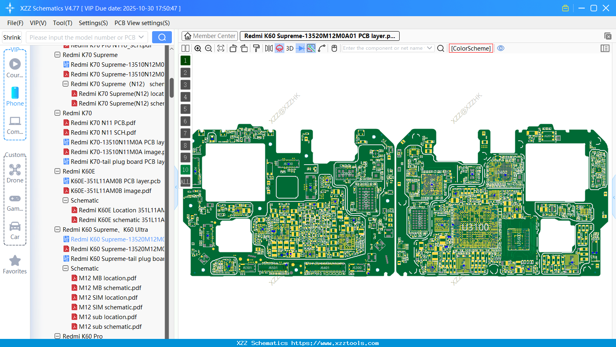Collapse the Redmi K60E tree node

[x=57, y=171]
